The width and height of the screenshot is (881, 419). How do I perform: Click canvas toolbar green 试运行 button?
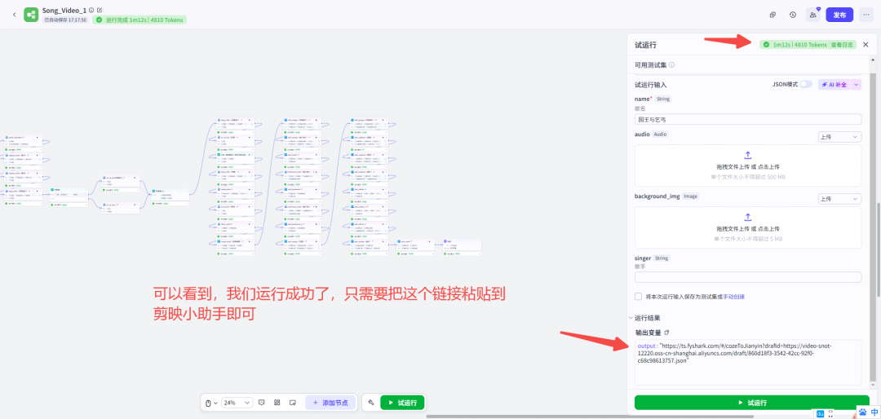pyautogui.click(x=402, y=403)
